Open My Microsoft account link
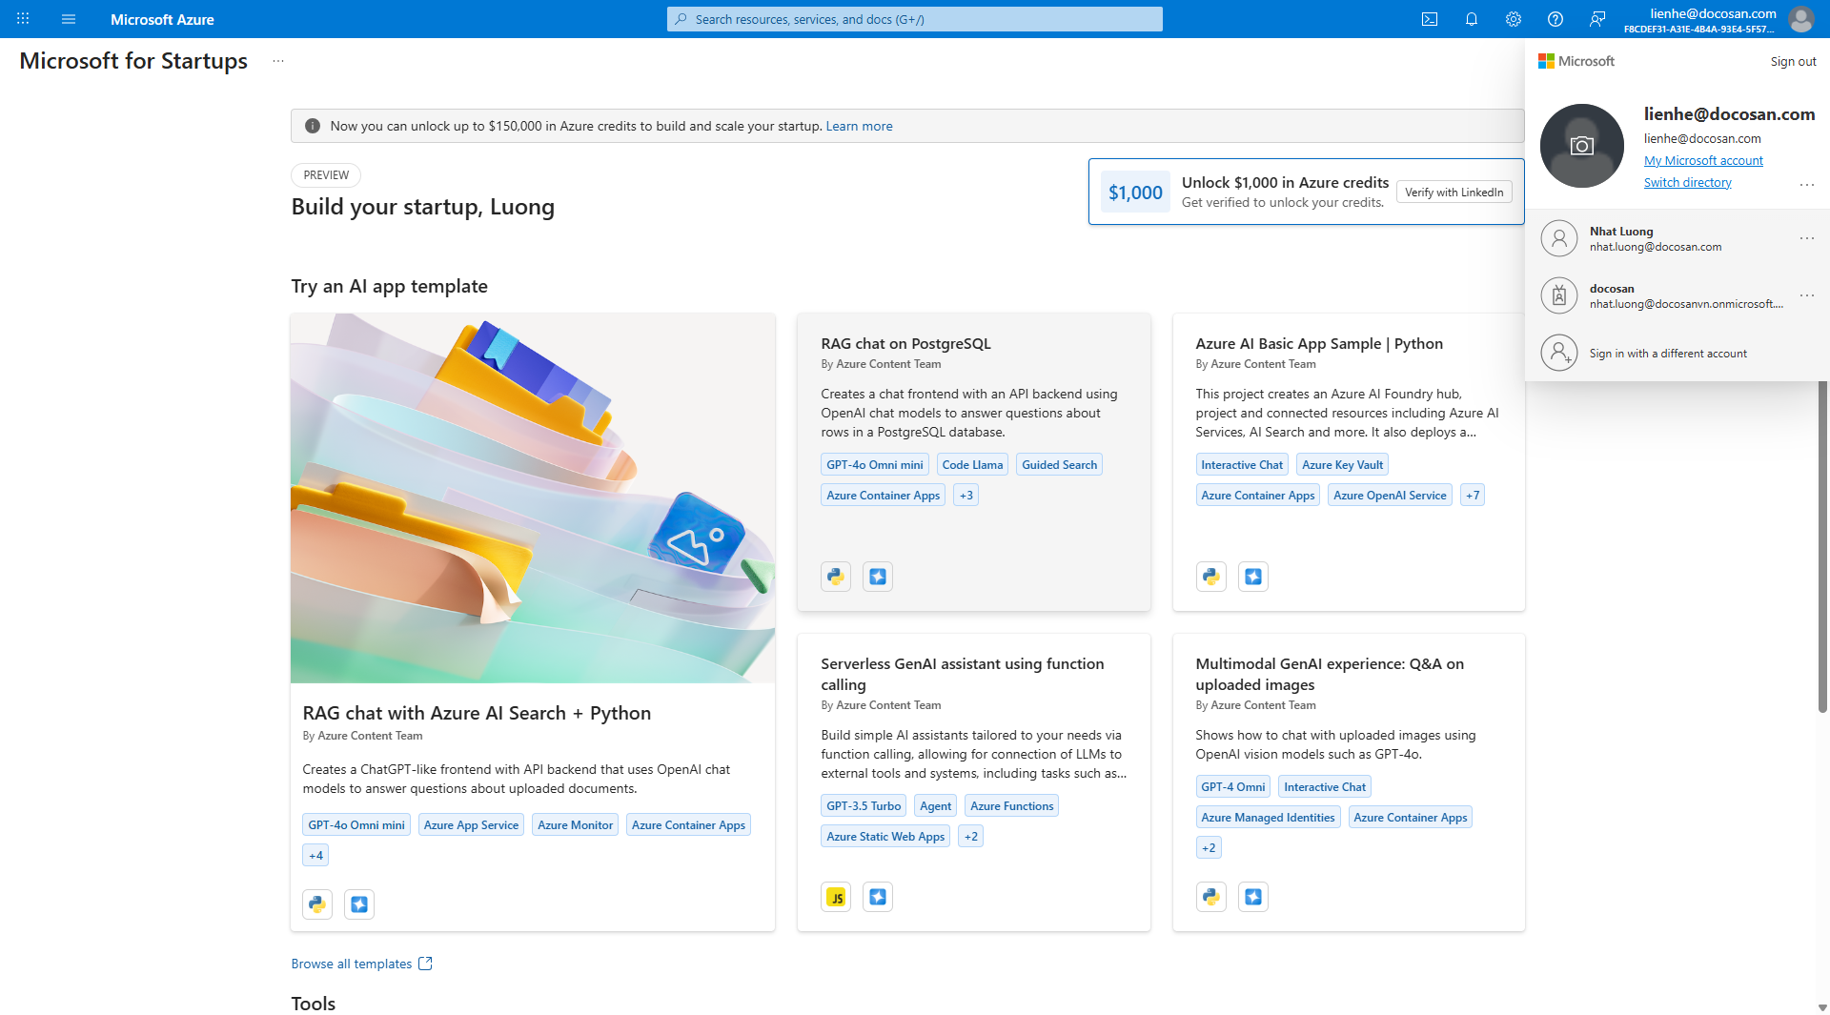The height and width of the screenshot is (1015, 1830). pyautogui.click(x=1703, y=160)
